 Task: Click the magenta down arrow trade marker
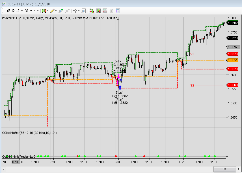coord(118,77)
